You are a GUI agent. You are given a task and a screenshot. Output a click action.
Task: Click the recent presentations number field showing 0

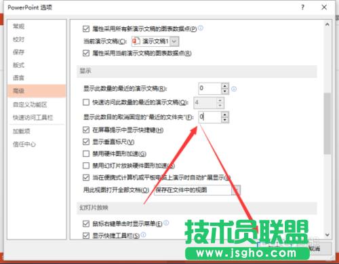pos(210,88)
